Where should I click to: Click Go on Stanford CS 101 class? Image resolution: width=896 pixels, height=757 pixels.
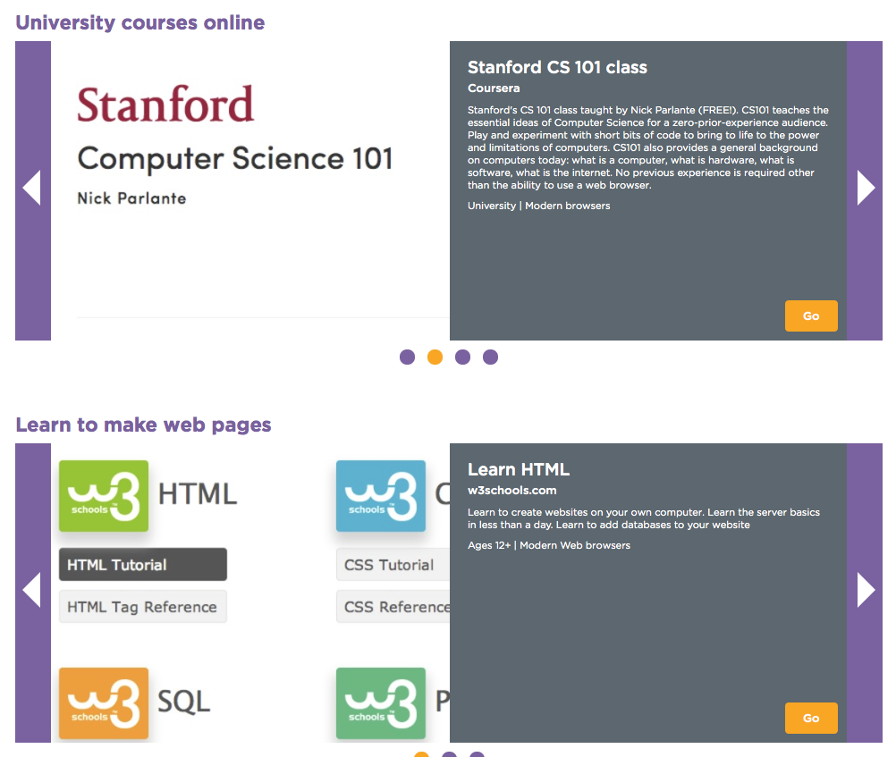point(811,316)
